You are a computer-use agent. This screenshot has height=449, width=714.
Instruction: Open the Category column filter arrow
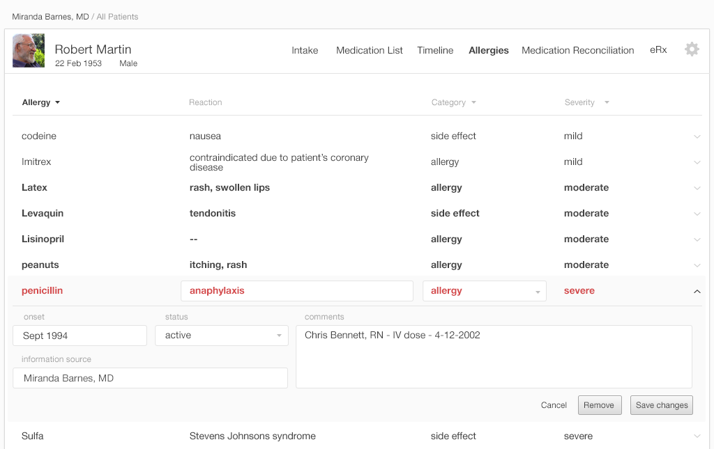(473, 102)
